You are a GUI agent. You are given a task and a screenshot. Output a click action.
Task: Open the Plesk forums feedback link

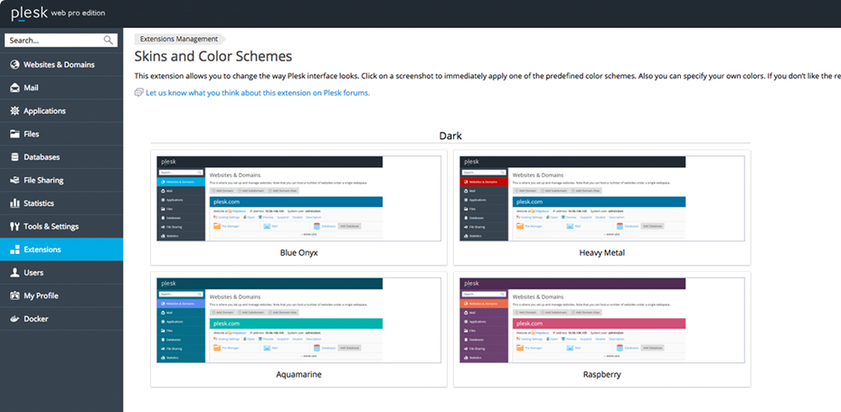tap(258, 93)
